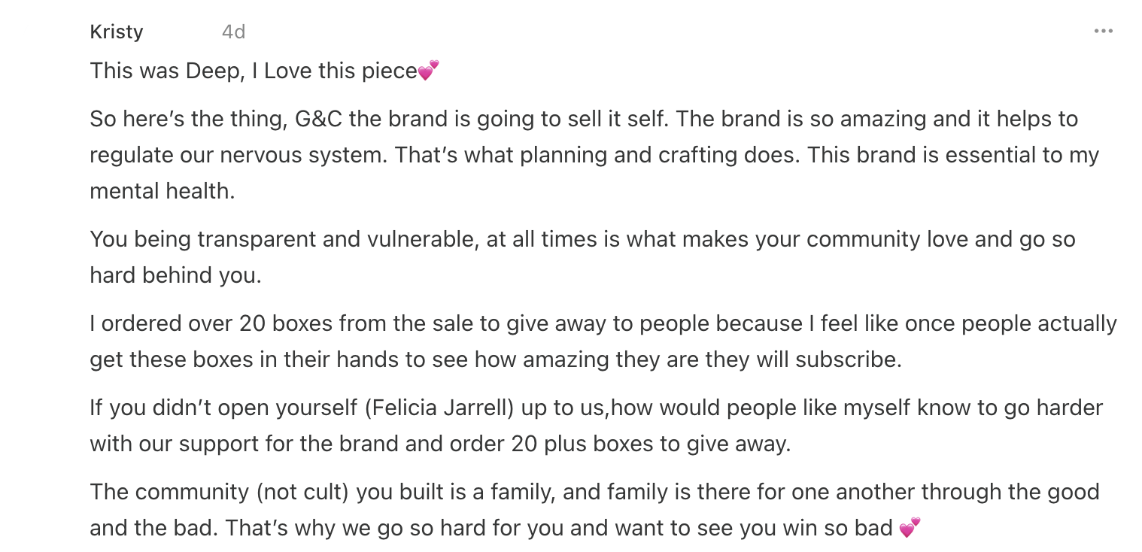The height and width of the screenshot is (552, 1142).
Task: Click the phrase "want to see you win"
Action: [x=713, y=528]
